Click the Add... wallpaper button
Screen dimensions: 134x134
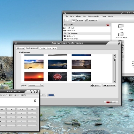coord(96,85)
